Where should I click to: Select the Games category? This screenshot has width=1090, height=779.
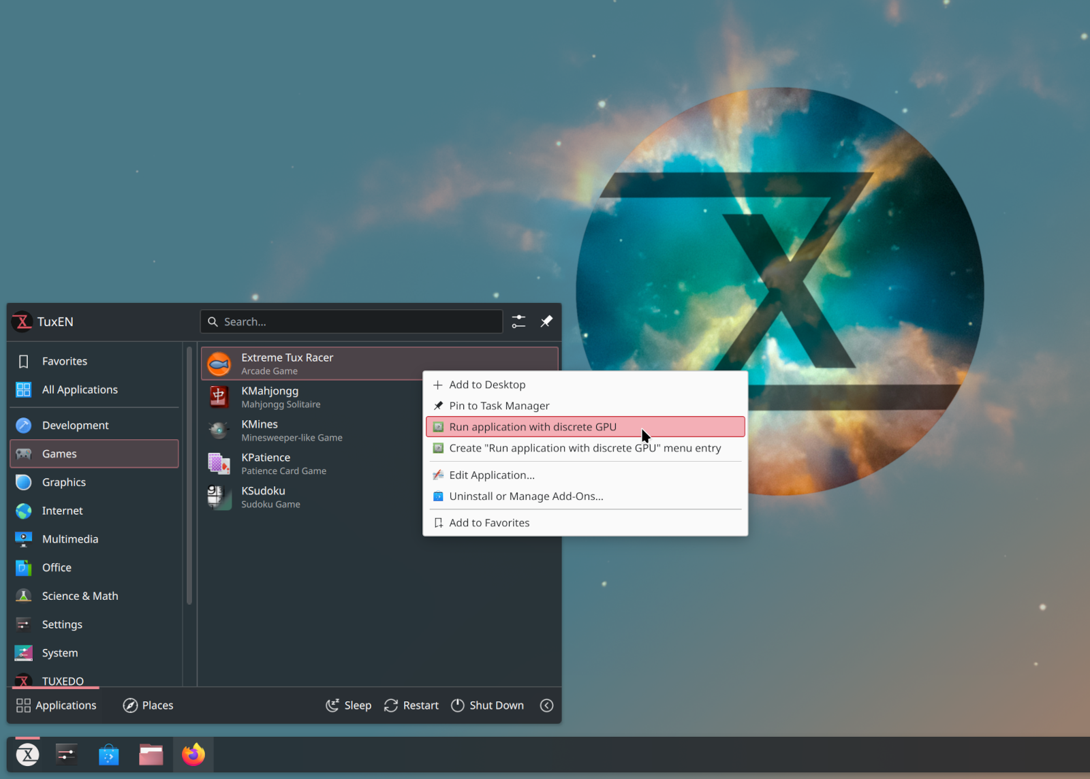94,454
